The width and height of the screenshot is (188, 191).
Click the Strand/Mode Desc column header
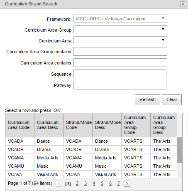[x=107, y=125]
